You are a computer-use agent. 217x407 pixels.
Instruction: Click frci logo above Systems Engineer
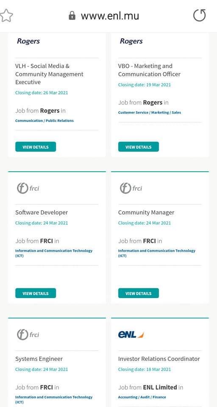(28, 335)
